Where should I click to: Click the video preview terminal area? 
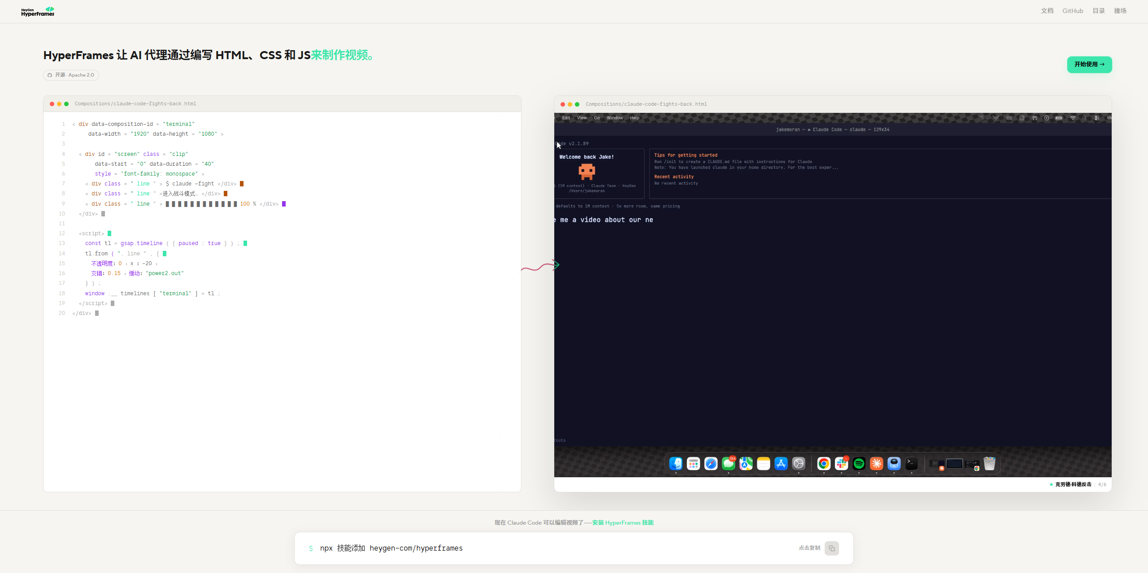click(833, 295)
